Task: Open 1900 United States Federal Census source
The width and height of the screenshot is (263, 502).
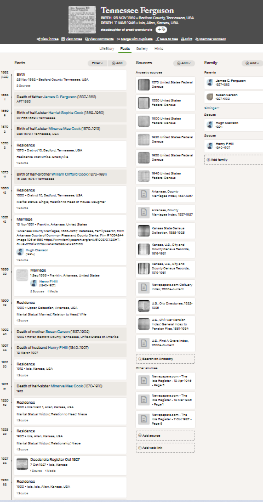Action: click(165, 121)
